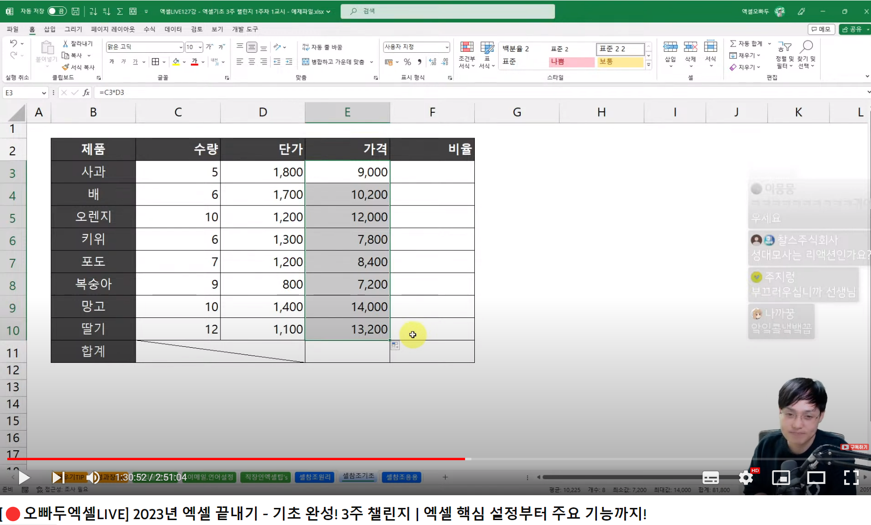871x525 pixels.
Task: Click the Cut (잘라내기) scissors icon
Action: 65,44
